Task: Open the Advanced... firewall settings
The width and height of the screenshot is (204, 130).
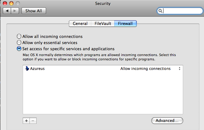Action: 167,121
